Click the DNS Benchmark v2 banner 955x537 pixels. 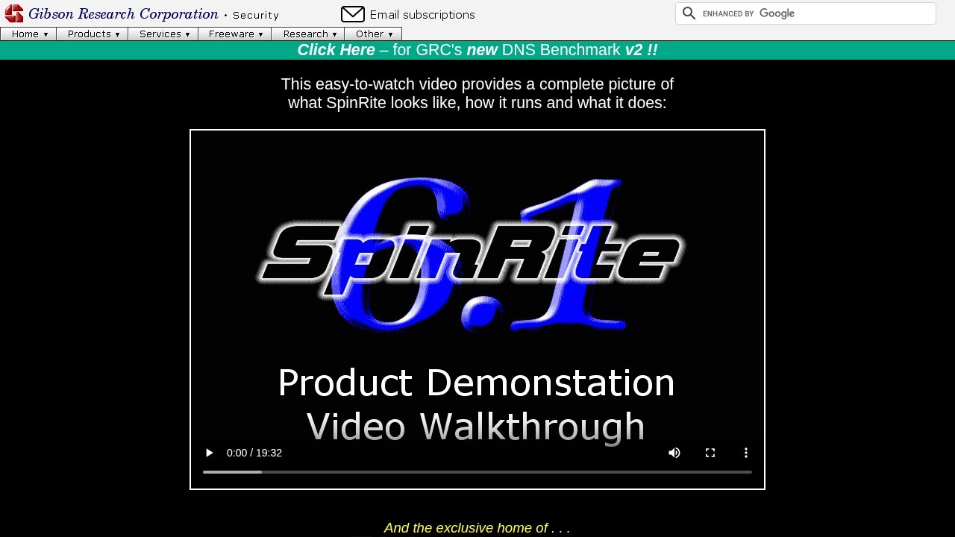tap(477, 50)
